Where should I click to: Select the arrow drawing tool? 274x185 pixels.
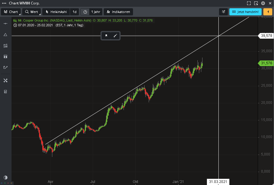pos(5,67)
